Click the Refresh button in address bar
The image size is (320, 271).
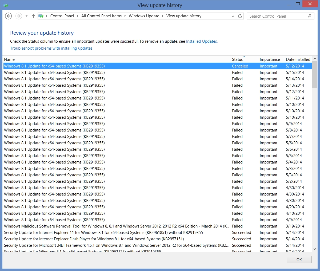click(x=240, y=16)
